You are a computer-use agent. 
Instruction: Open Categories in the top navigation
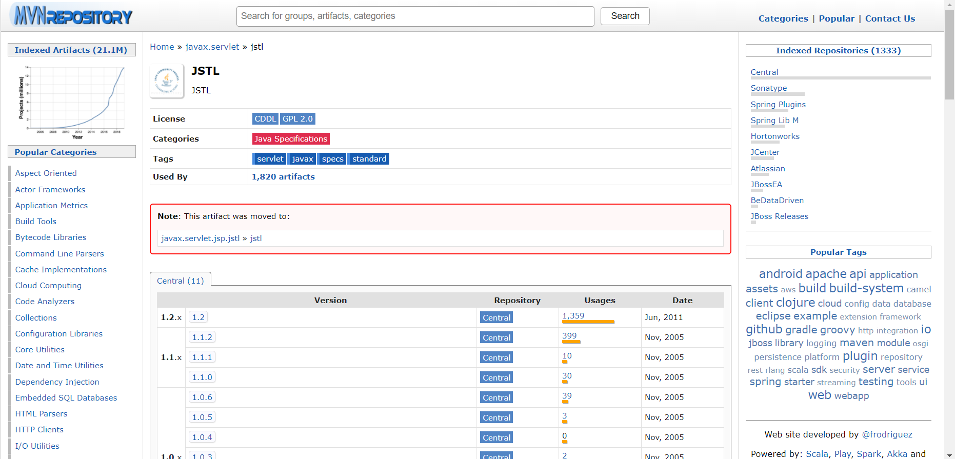pyautogui.click(x=783, y=18)
